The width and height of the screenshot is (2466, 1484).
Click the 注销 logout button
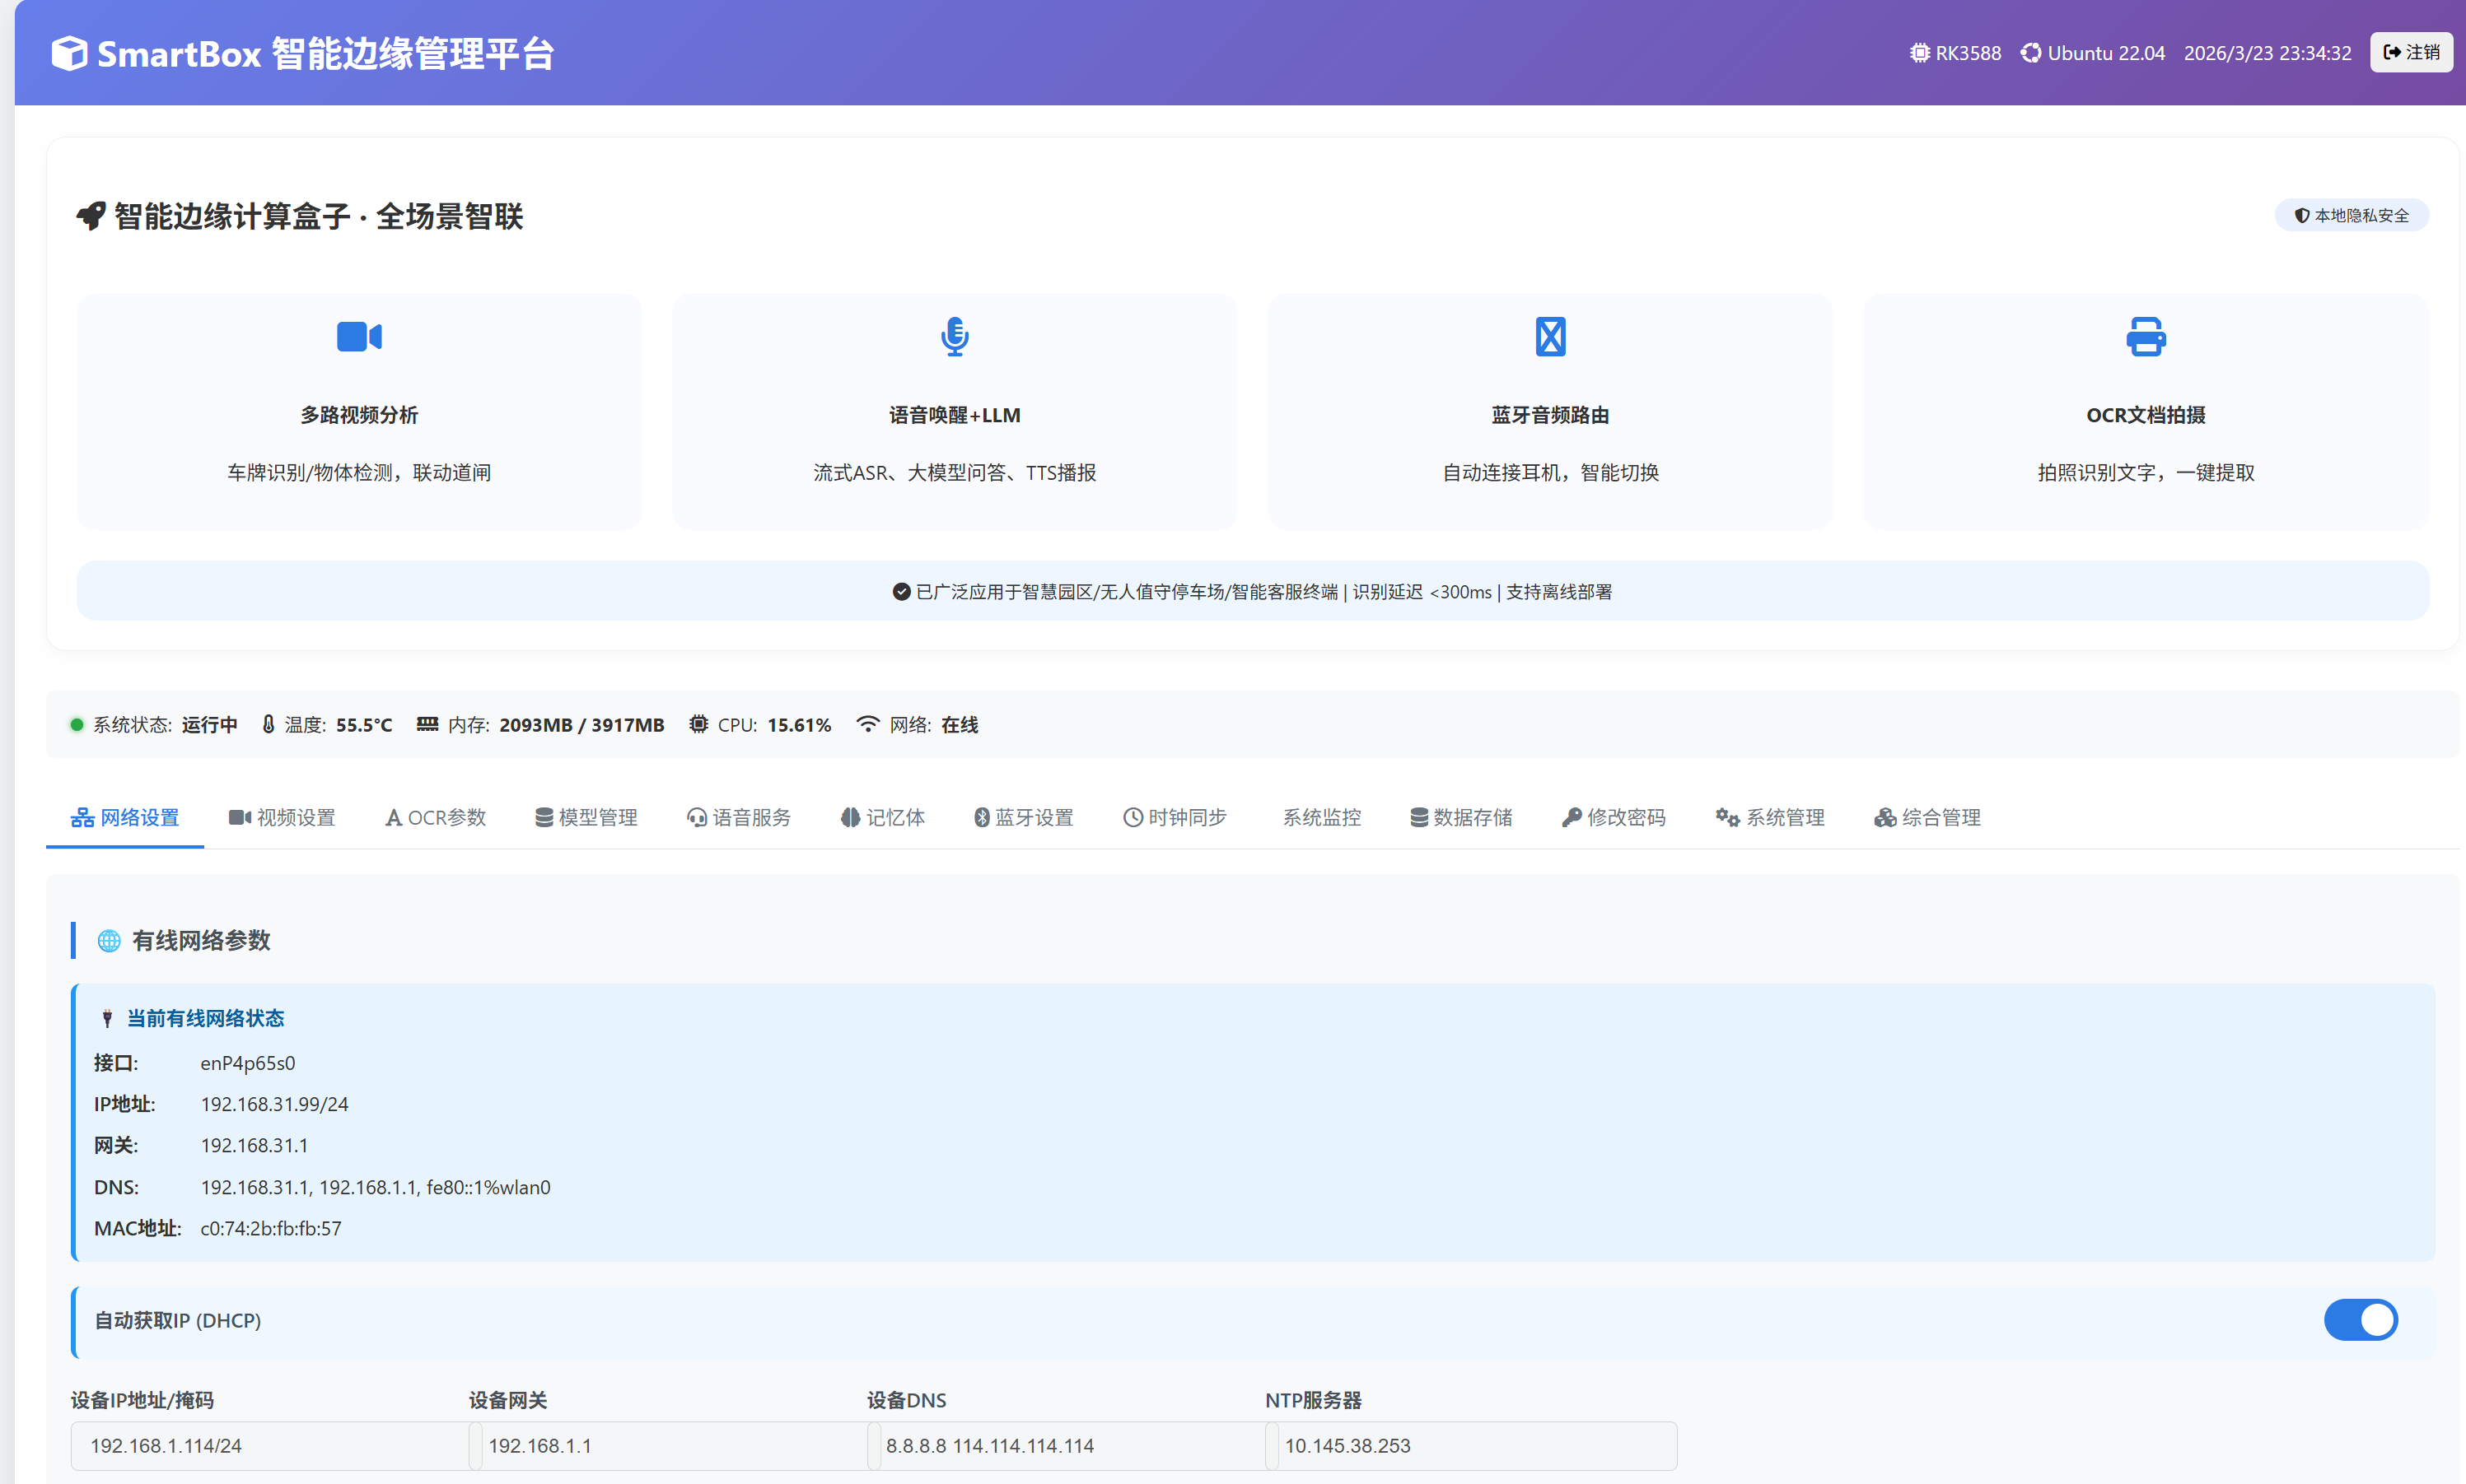[2410, 52]
